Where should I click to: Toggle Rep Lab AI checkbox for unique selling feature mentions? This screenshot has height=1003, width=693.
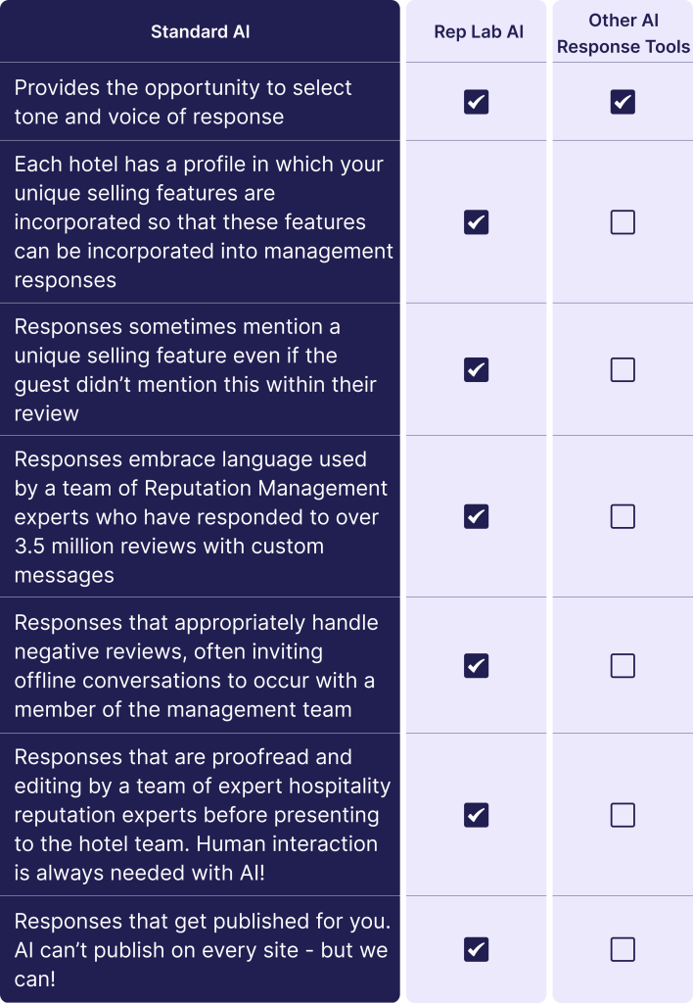(476, 369)
